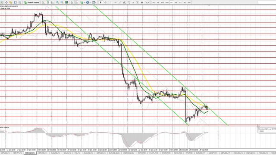The image size is (276, 155).
Task: Open the #CL,H1 chart tab
Action: pyautogui.click(x=77, y=153)
